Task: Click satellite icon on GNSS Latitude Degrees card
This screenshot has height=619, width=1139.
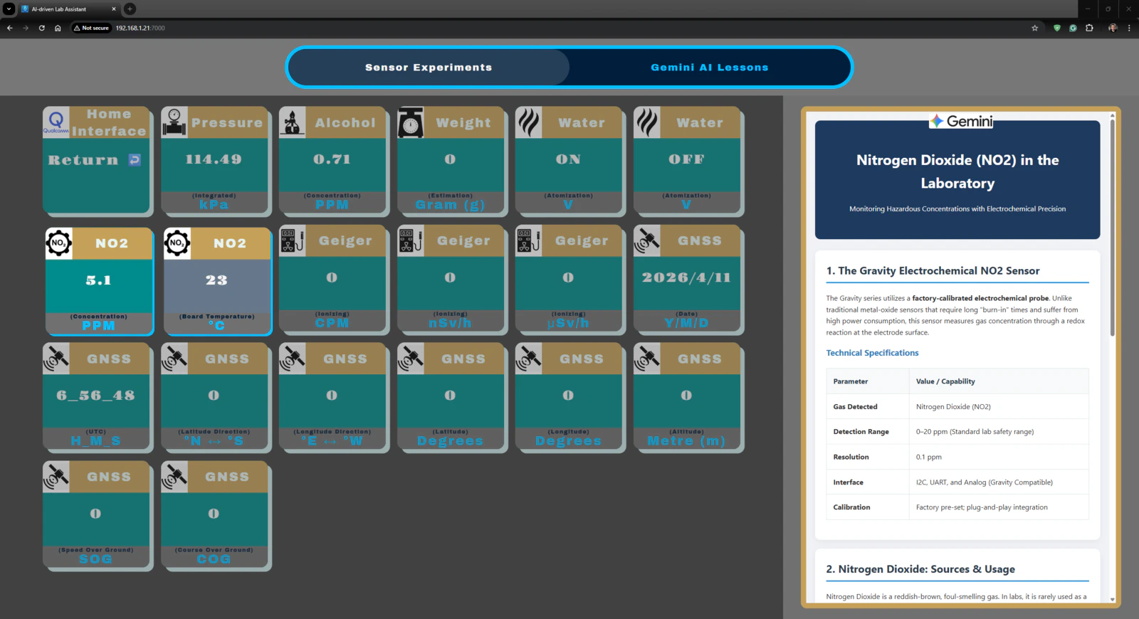Action: (411, 359)
